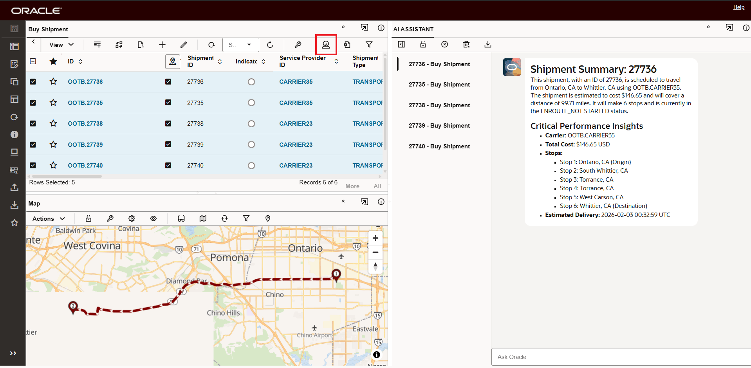Zoom in on the map with the plus button
751x368 pixels.
[x=375, y=238]
